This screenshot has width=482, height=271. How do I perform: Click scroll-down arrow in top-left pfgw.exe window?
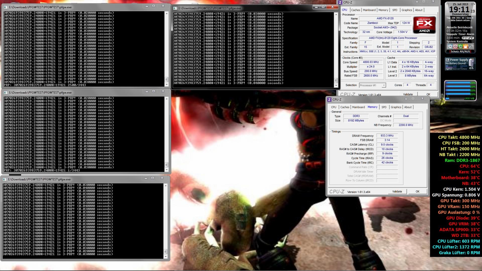pyautogui.click(x=166, y=85)
